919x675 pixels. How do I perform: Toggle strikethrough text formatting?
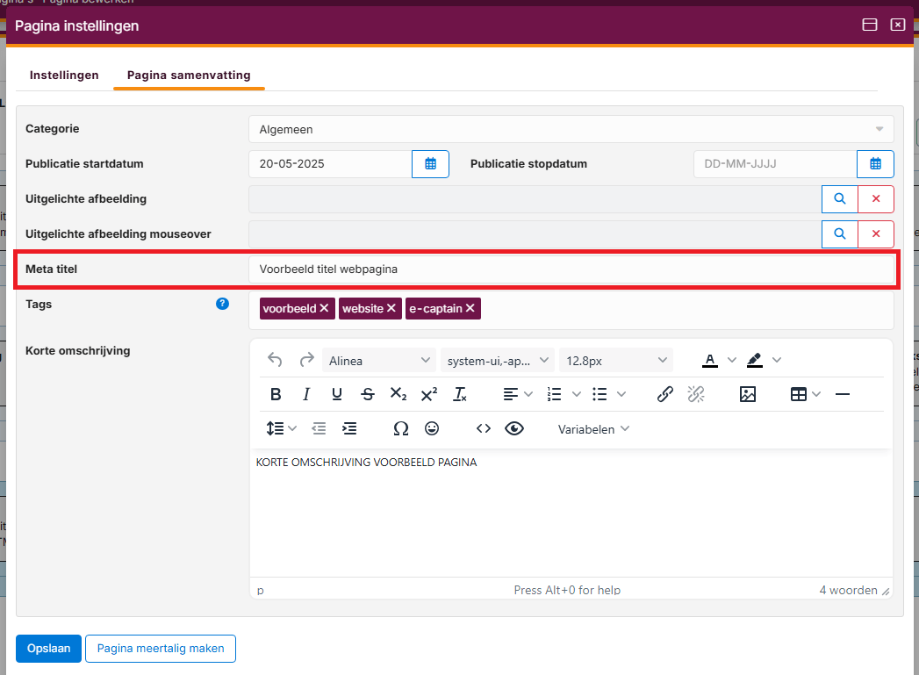tap(368, 394)
